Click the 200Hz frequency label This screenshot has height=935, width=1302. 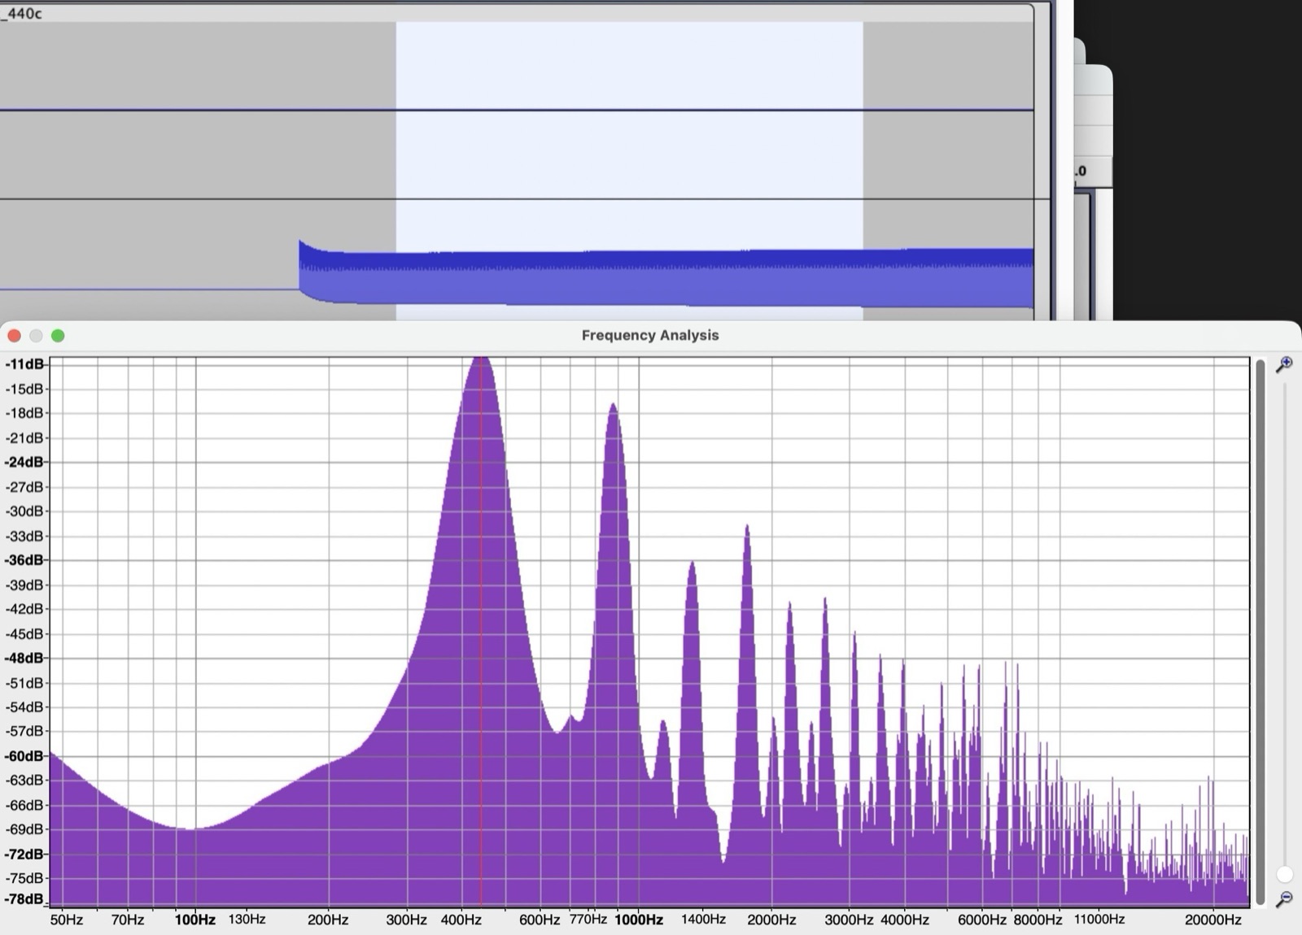pyautogui.click(x=328, y=920)
